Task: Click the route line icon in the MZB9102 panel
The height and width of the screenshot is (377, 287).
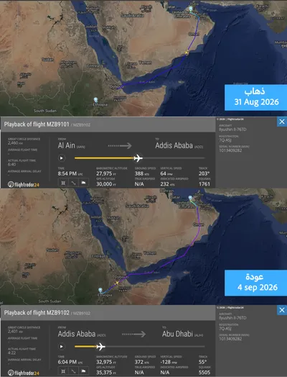Action: (73, 371)
